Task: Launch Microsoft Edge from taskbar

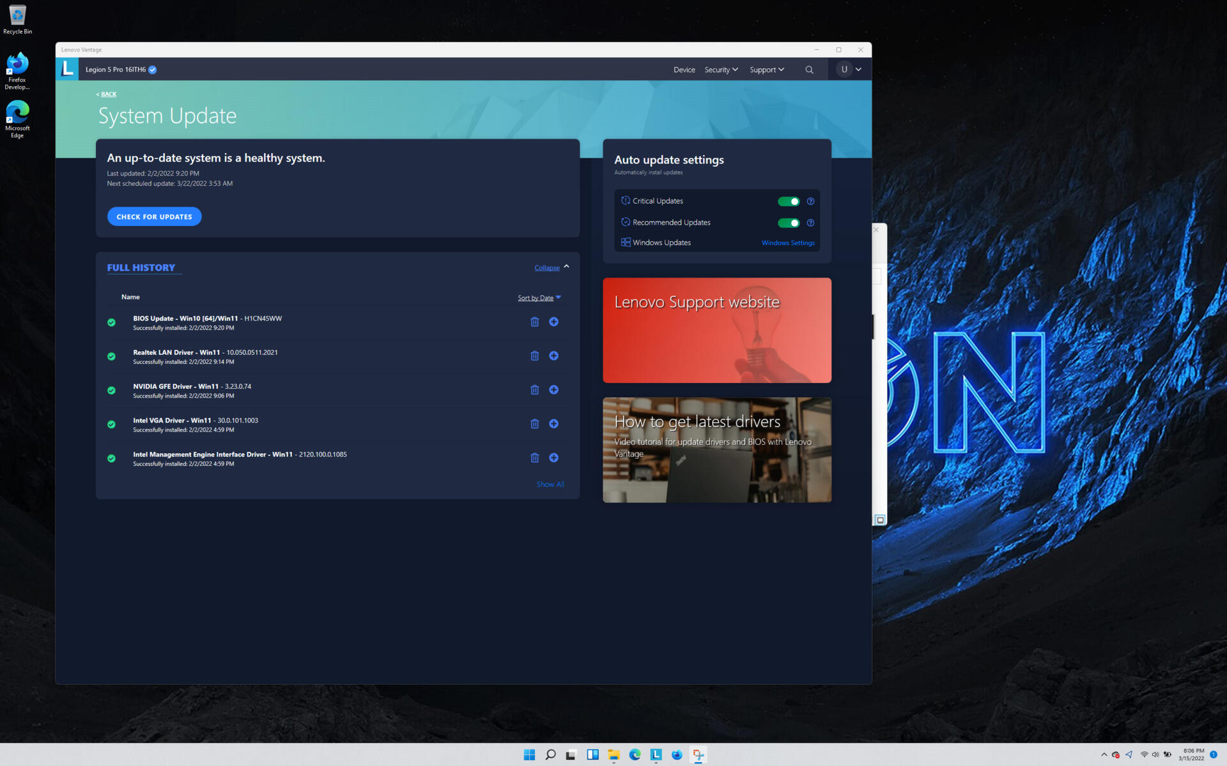Action: 635,755
